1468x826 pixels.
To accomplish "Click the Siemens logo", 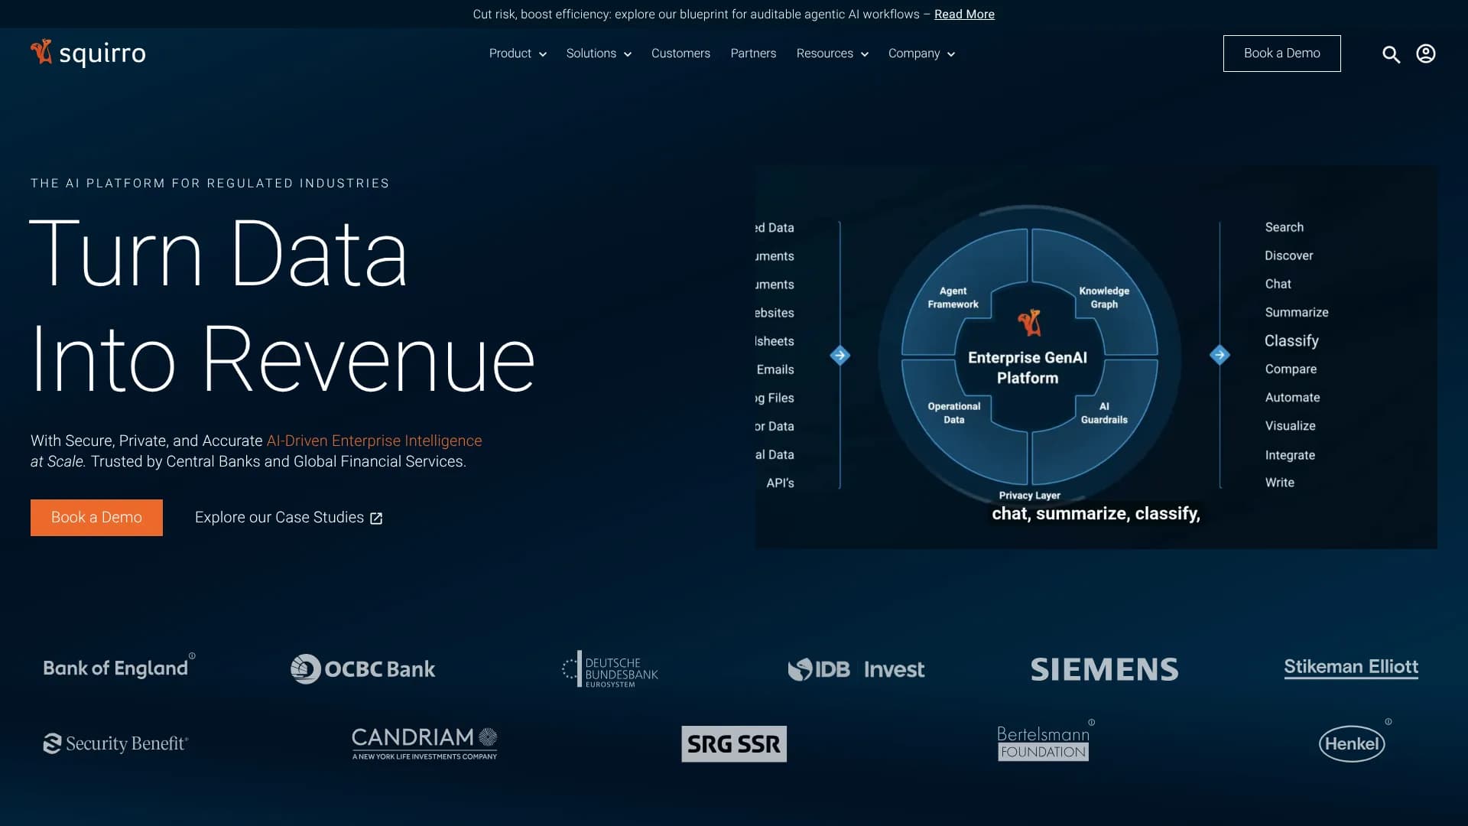I will pos(1104,669).
